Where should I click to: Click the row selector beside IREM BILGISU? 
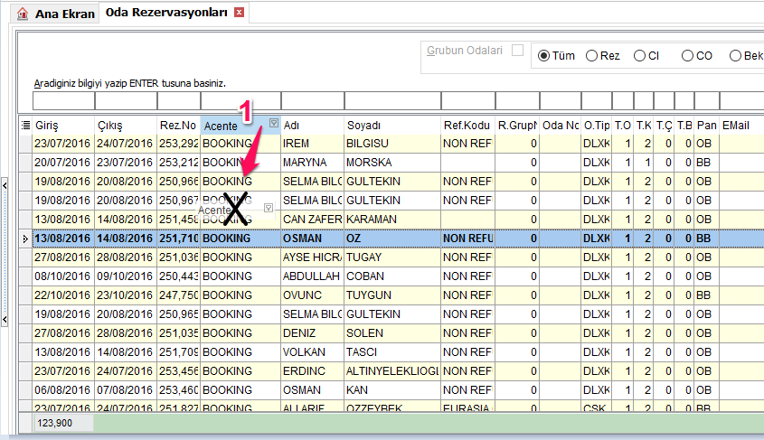25,144
